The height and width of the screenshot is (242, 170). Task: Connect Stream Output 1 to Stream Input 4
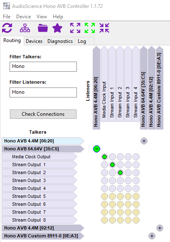pos(136,165)
